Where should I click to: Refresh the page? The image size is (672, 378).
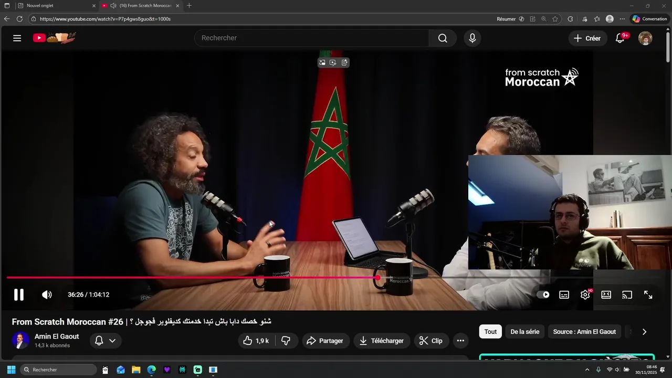click(x=19, y=19)
